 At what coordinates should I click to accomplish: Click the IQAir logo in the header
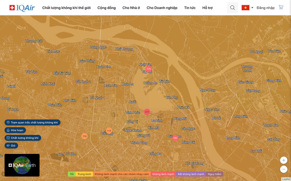click(22, 8)
